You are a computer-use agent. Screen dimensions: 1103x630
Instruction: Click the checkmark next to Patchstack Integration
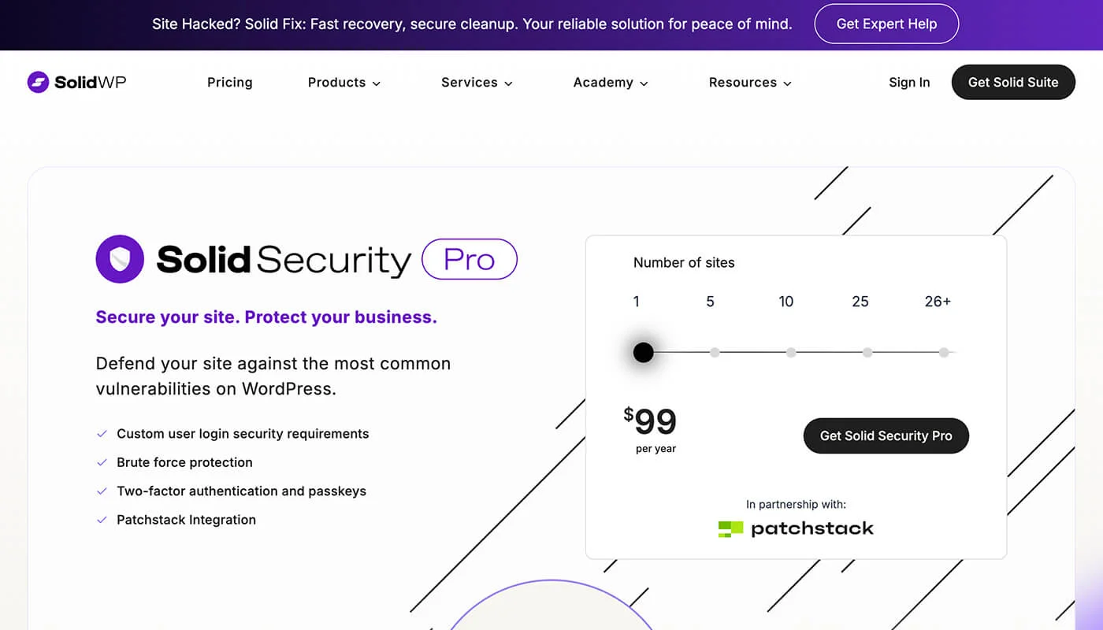[102, 520]
